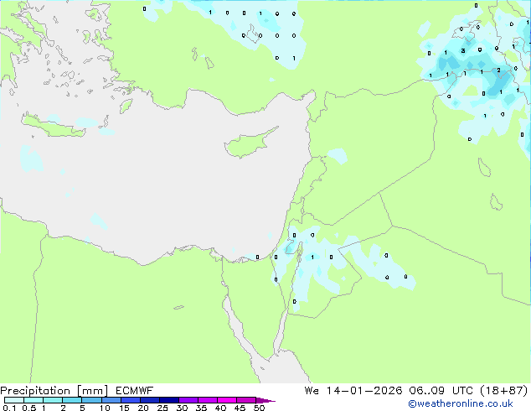Click the 20–25 mm legend color swatch
Screen dimensions: 531x411
coord(149,400)
